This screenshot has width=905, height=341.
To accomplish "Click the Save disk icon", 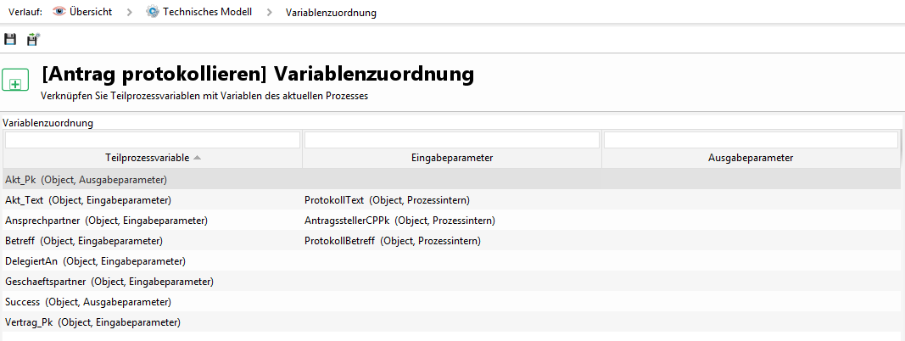I will coord(10,39).
